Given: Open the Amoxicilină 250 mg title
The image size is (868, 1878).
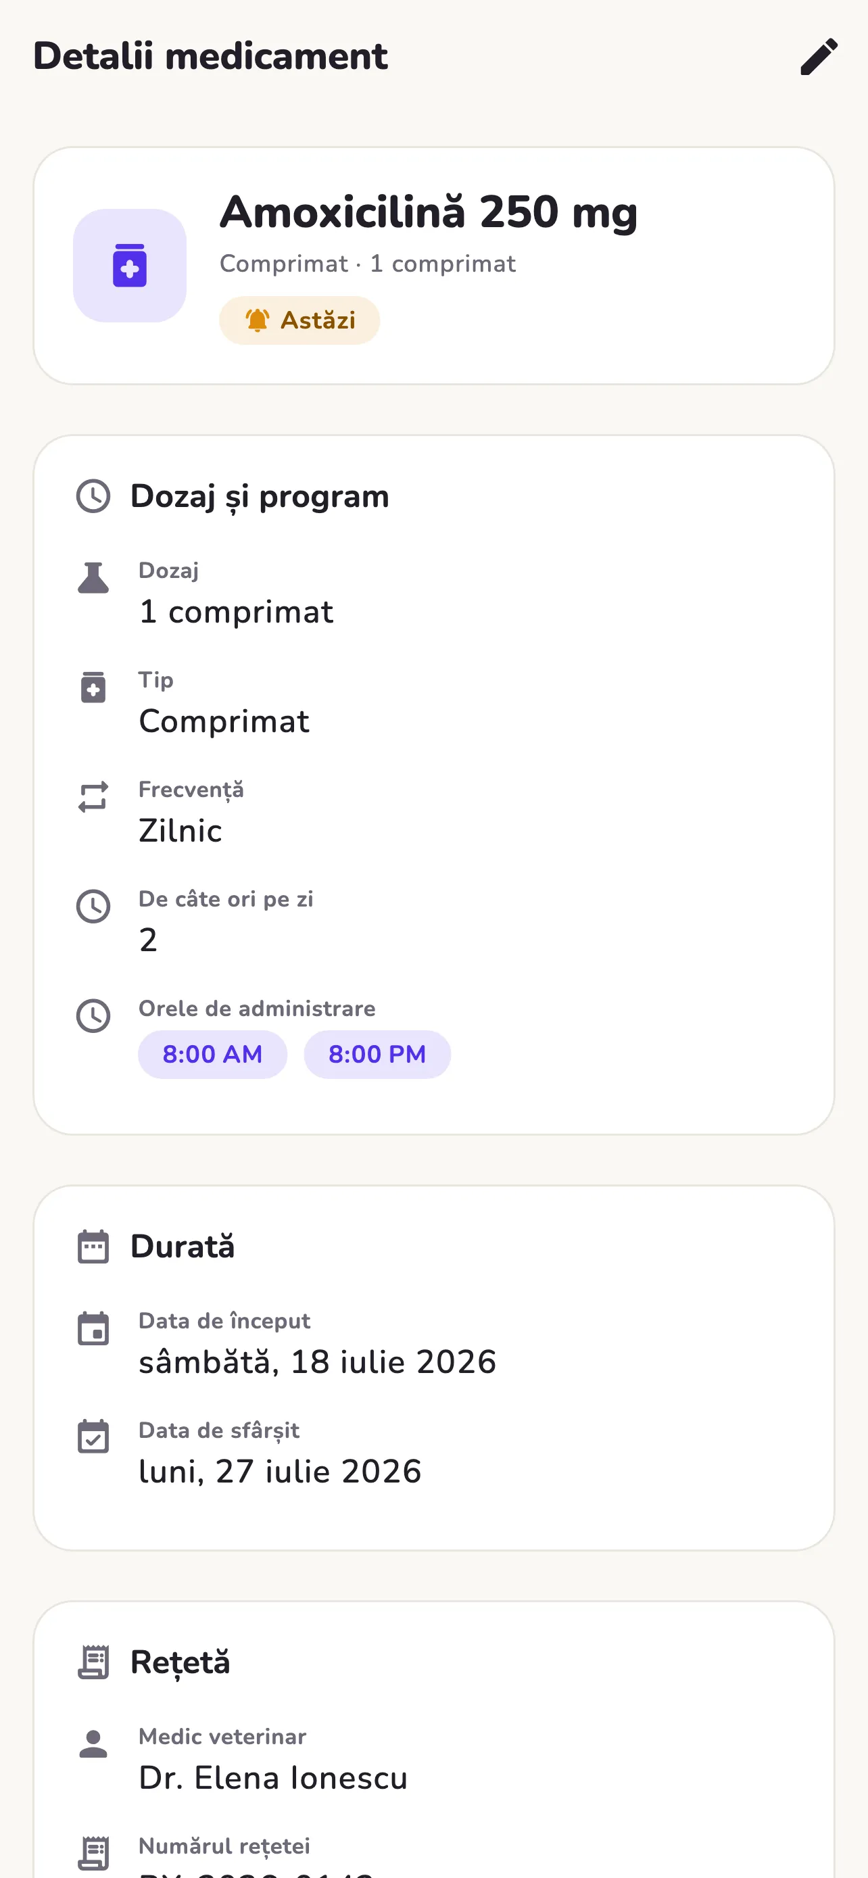Looking at the screenshot, I should tap(429, 212).
